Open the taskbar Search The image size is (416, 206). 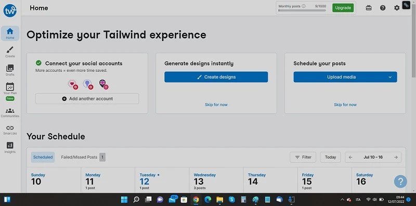pyautogui.click(x=136, y=200)
